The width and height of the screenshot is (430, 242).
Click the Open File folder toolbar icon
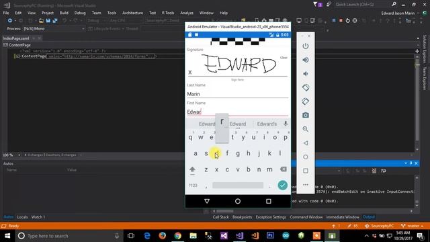pos(41,21)
